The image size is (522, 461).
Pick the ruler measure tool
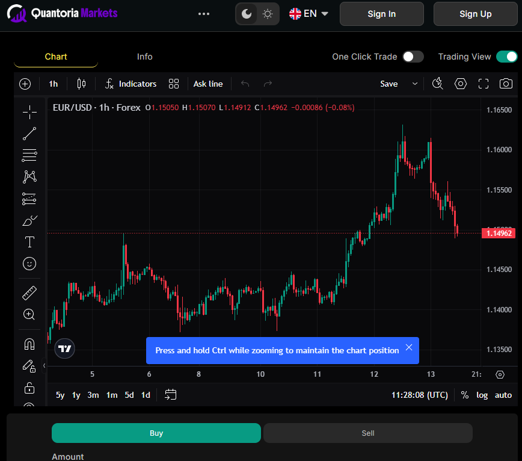pos(29,293)
